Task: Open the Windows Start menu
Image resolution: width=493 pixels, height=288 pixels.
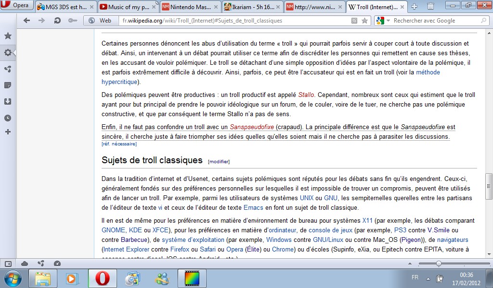Action: [x=12, y=278]
